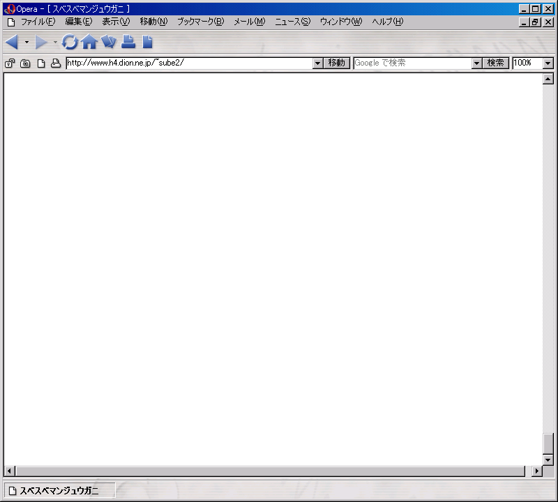Go to the home page via house icon
Image resolution: width=558 pixels, height=502 pixels.
click(89, 42)
